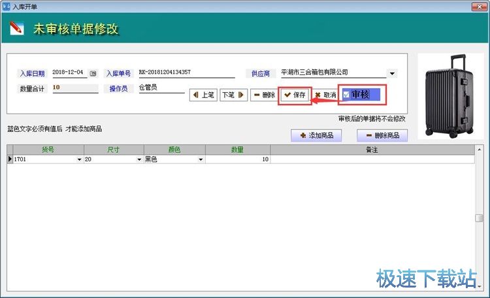Click the table scrollbar up arrow
The width and height of the screenshot is (490, 298).
pos(479,150)
